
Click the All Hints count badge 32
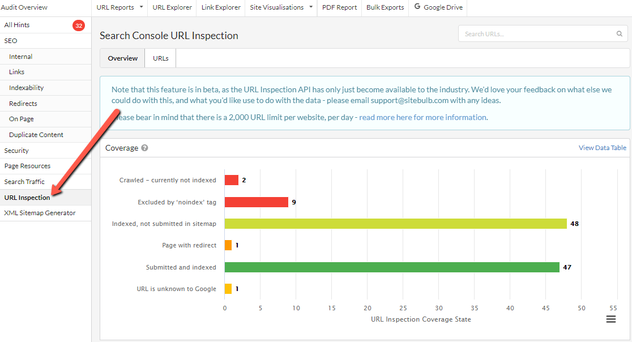(79, 25)
